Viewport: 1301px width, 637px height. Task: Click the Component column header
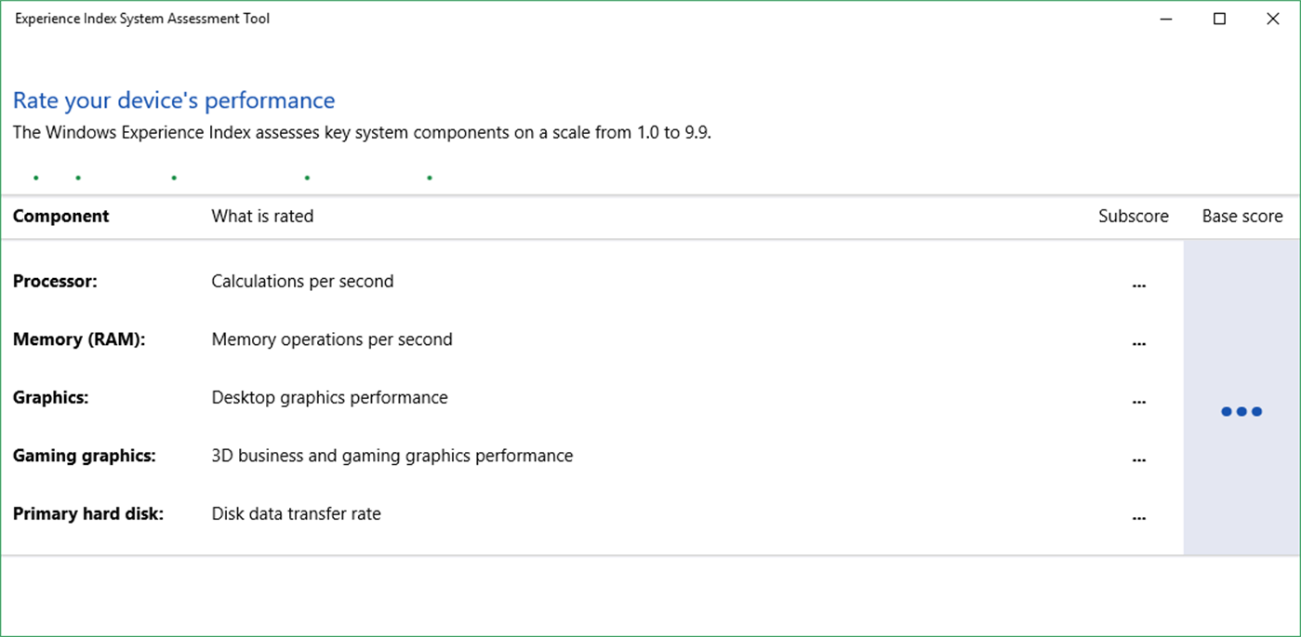[60, 217]
